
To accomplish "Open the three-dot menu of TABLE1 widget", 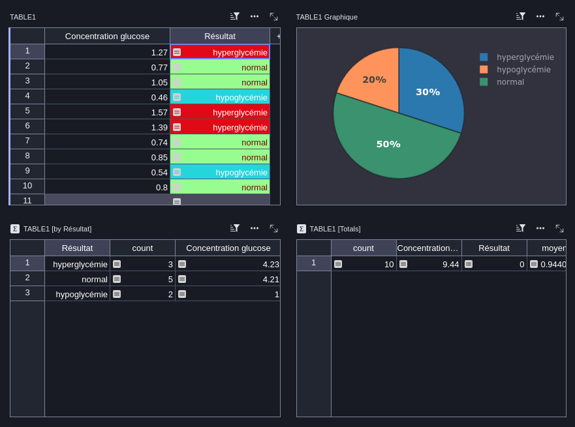I will tap(254, 16).
